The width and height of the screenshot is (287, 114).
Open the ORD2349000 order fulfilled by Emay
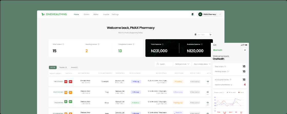pos(59,103)
